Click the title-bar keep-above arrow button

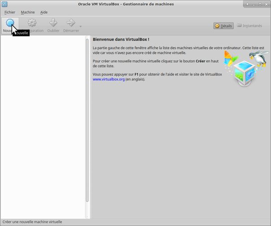tap(247, 4)
